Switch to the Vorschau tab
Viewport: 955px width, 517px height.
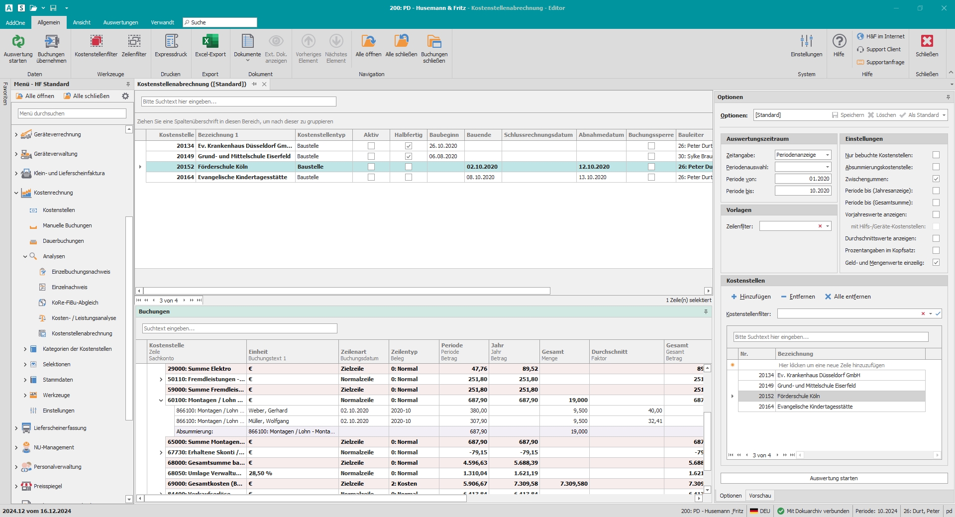(x=760, y=496)
